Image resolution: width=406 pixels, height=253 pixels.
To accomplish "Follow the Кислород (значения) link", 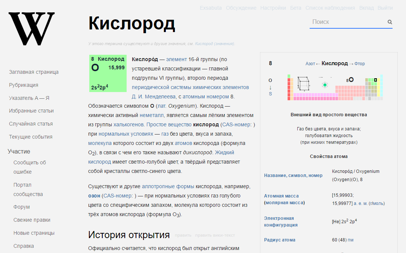I will (214, 44).
